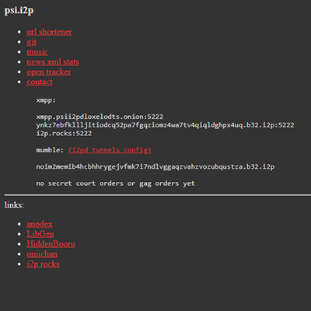
Task: Click the 'links:' section label
Action: click(x=14, y=205)
